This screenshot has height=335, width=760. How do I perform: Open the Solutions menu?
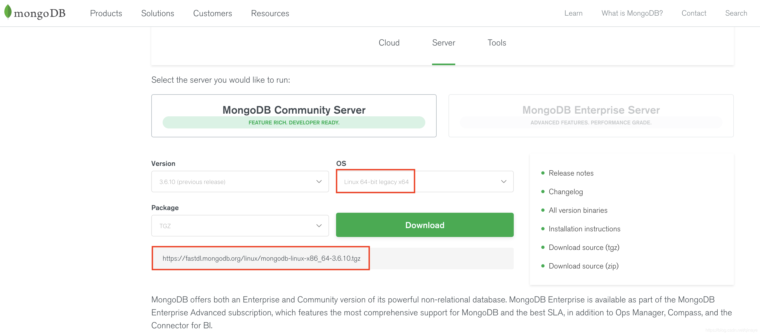click(x=158, y=13)
